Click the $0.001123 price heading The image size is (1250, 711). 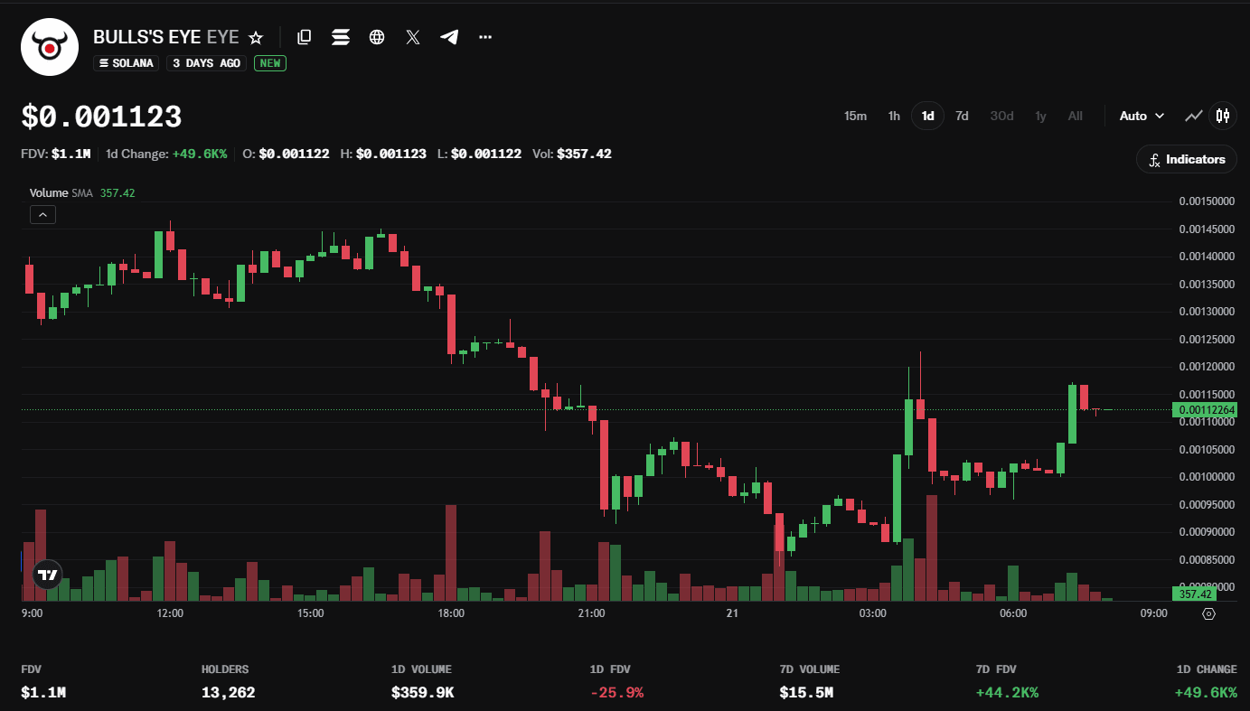click(x=102, y=117)
